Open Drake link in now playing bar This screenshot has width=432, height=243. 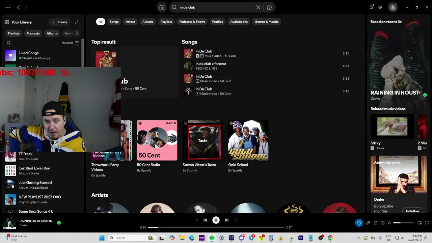pos(23,225)
